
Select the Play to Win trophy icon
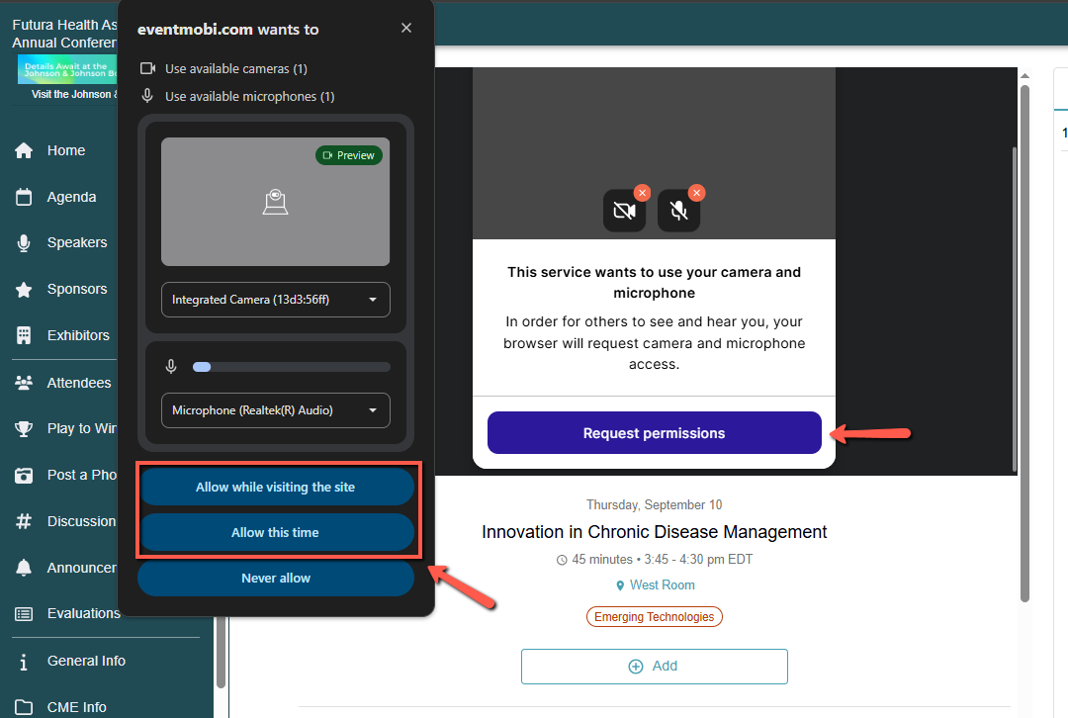point(24,428)
